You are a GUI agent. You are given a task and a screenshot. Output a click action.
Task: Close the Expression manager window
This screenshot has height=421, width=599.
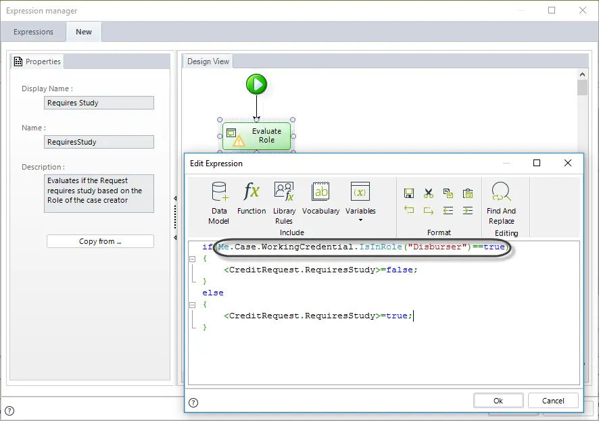pyautogui.click(x=583, y=10)
